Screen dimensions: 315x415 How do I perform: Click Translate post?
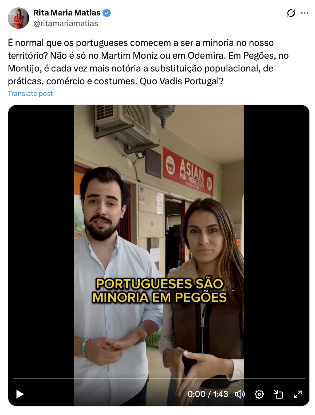click(x=30, y=94)
